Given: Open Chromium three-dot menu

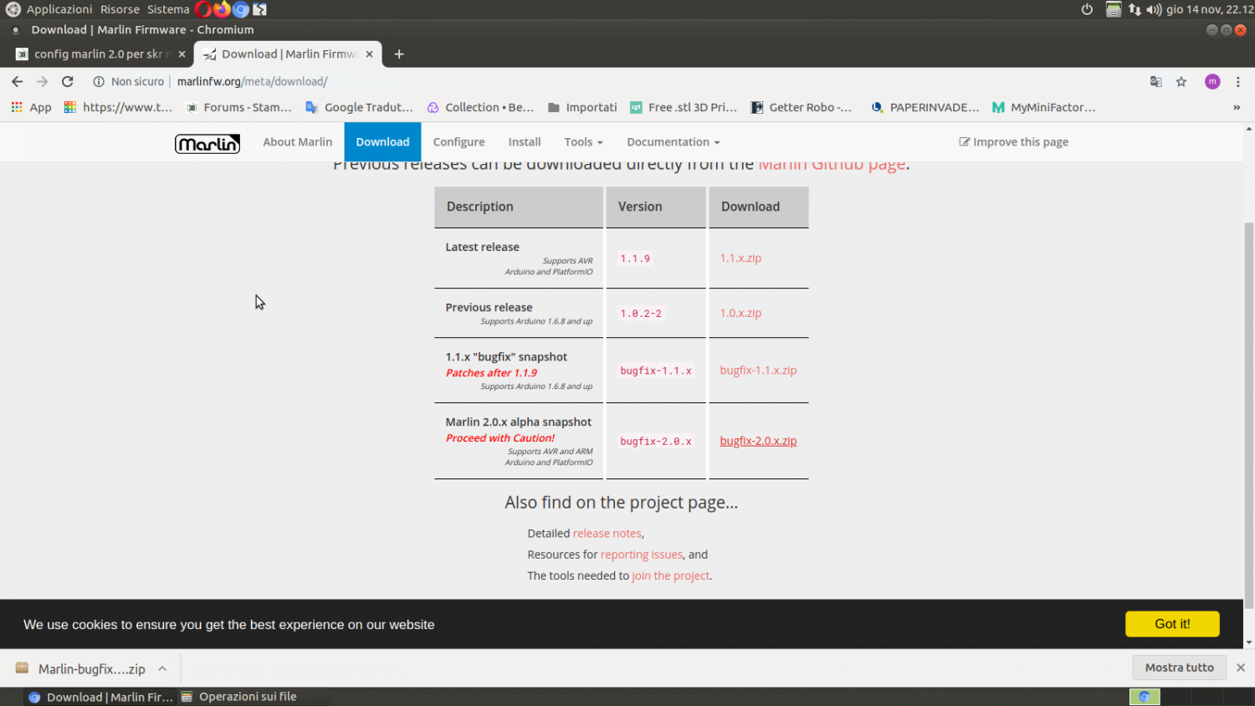Looking at the screenshot, I should (x=1238, y=81).
